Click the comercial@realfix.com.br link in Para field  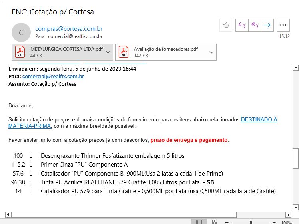click(x=53, y=76)
